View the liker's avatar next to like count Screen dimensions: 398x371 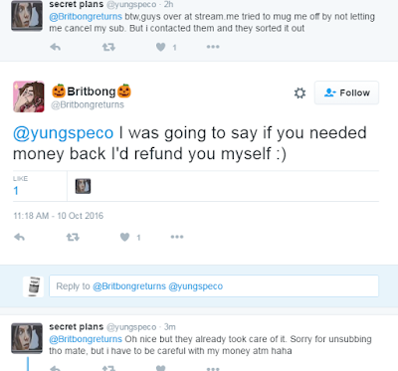point(83,186)
